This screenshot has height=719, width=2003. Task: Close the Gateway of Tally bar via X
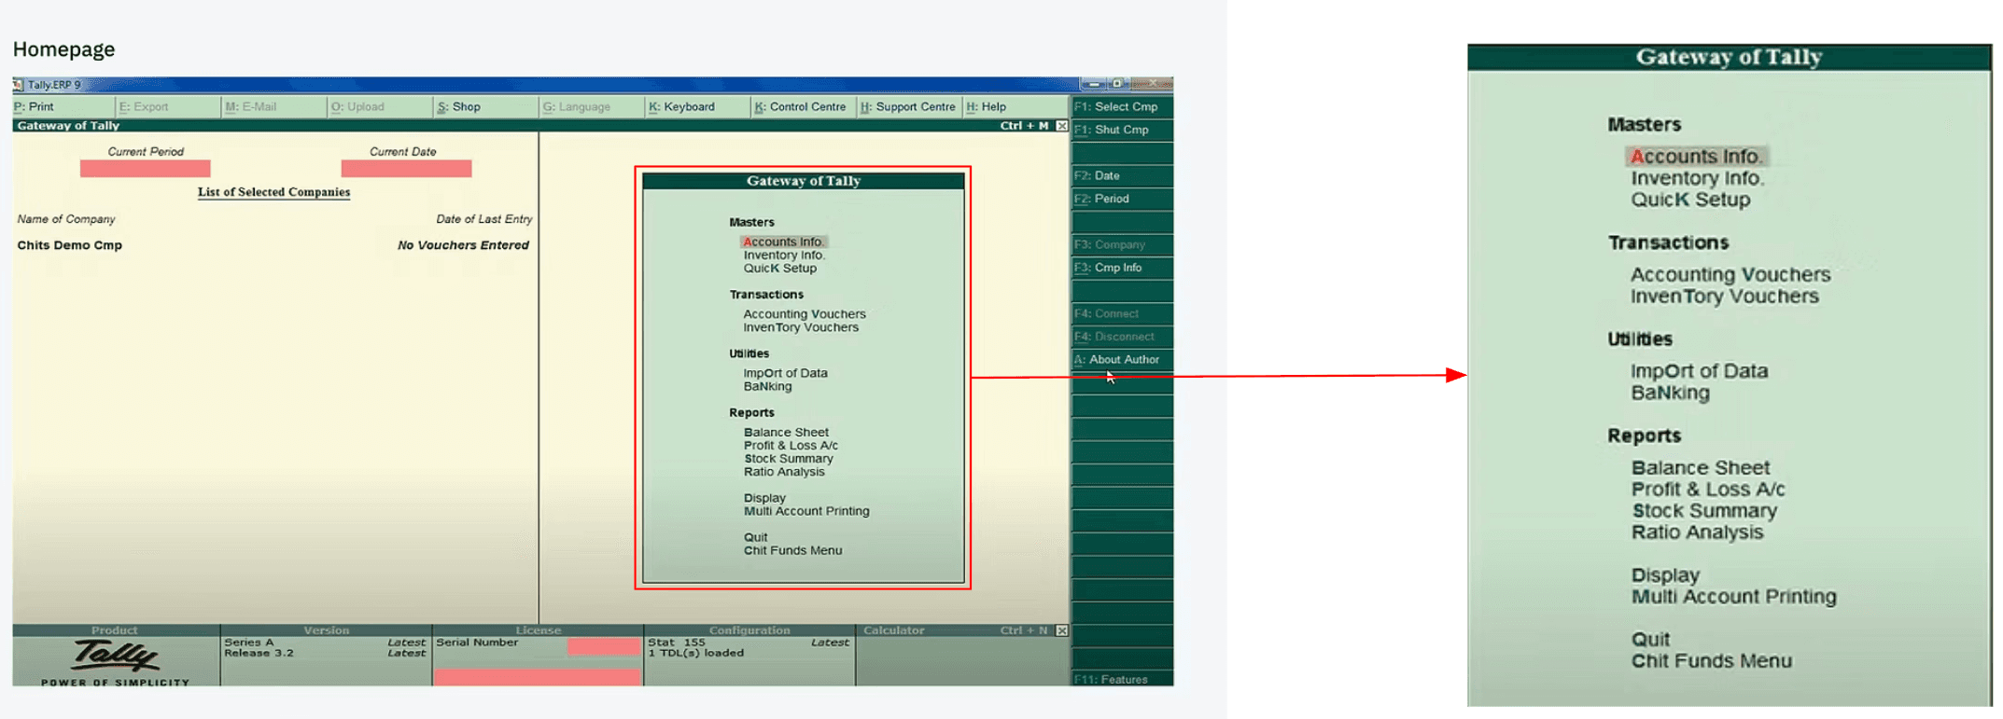click(1062, 126)
